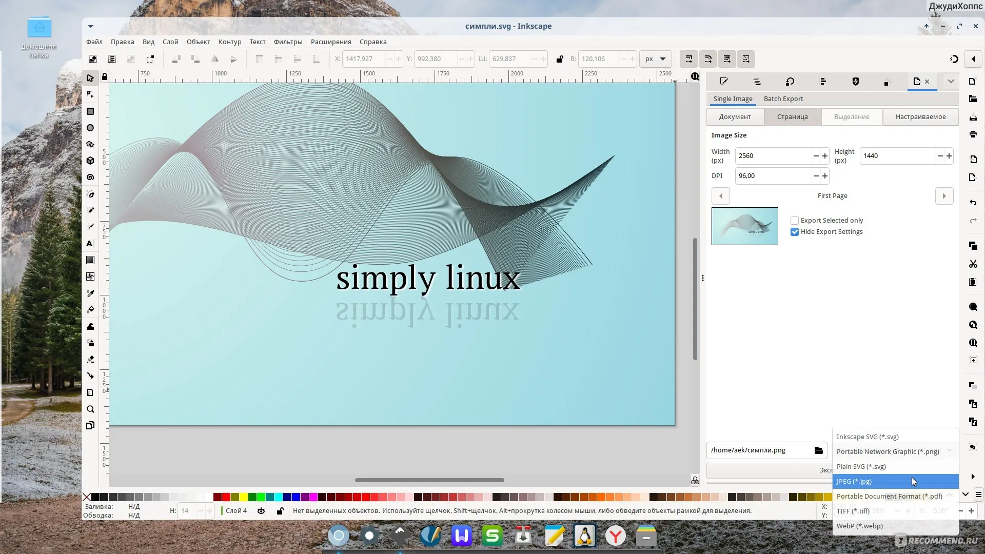Click the Cut scissors icon
985x554 pixels.
coord(973,264)
